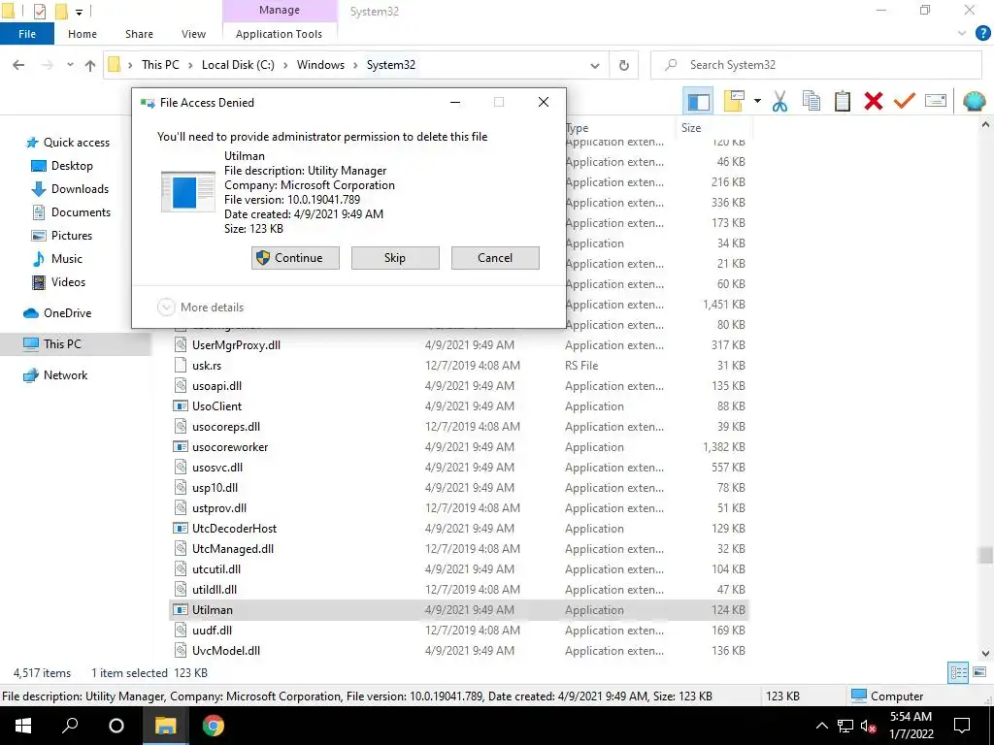Viewport: 994px width, 745px height.
Task: Click the Properties quick access icon
Action: [39, 11]
